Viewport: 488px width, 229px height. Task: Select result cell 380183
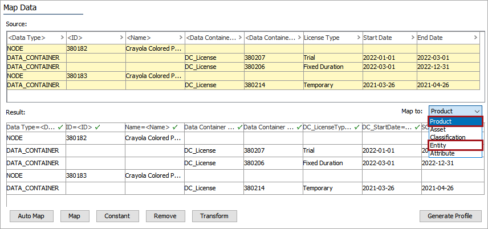95,175
